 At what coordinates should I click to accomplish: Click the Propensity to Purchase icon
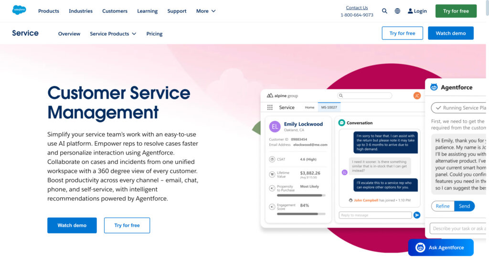click(272, 188)
